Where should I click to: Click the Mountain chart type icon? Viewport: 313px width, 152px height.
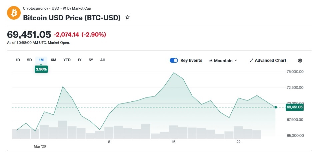coord(211,61)
